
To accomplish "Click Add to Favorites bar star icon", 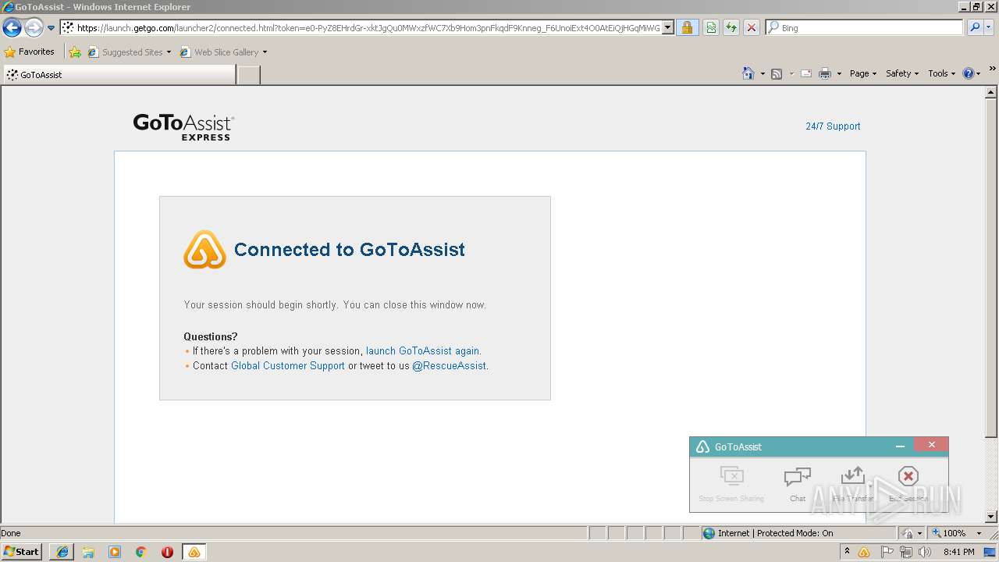I will (x=75, y=52).
